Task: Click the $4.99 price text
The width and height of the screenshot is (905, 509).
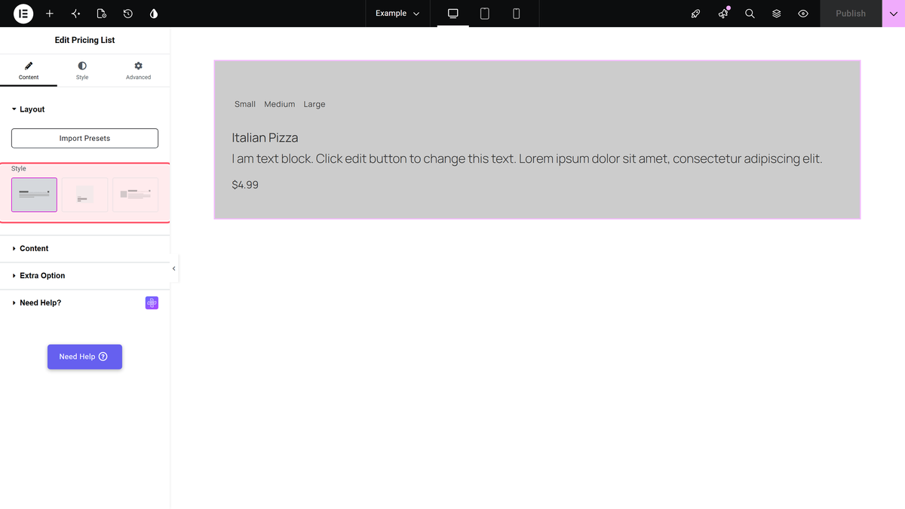Action: click(245, 184)
